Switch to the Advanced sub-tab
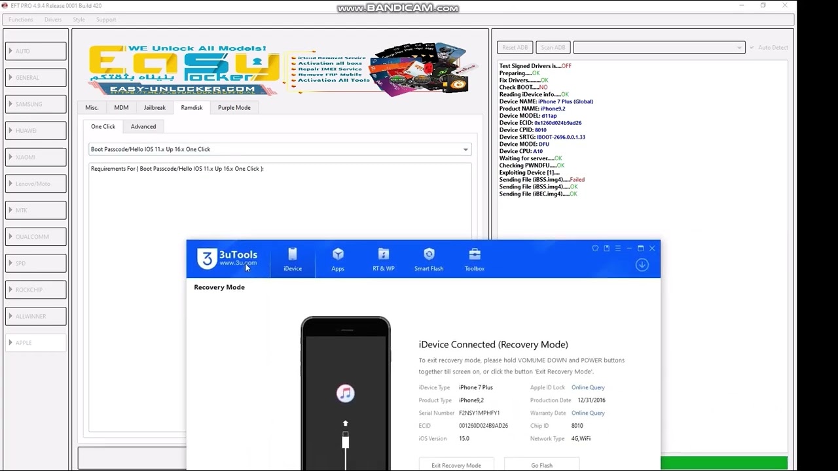Image resolution: width=838 pixels, height=471 pixels. pyautogui.click(x=143, y=126)
